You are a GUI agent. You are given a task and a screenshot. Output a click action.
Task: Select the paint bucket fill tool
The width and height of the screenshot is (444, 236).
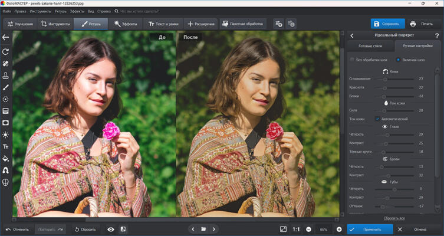pyautogui.click(x=6, y=158)
